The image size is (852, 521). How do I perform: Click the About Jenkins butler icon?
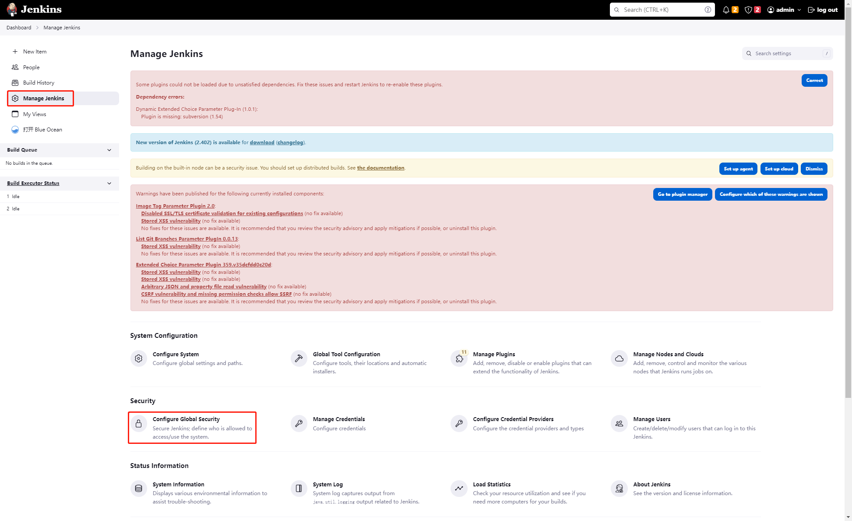pyautogui.click(x=619, y=488)
